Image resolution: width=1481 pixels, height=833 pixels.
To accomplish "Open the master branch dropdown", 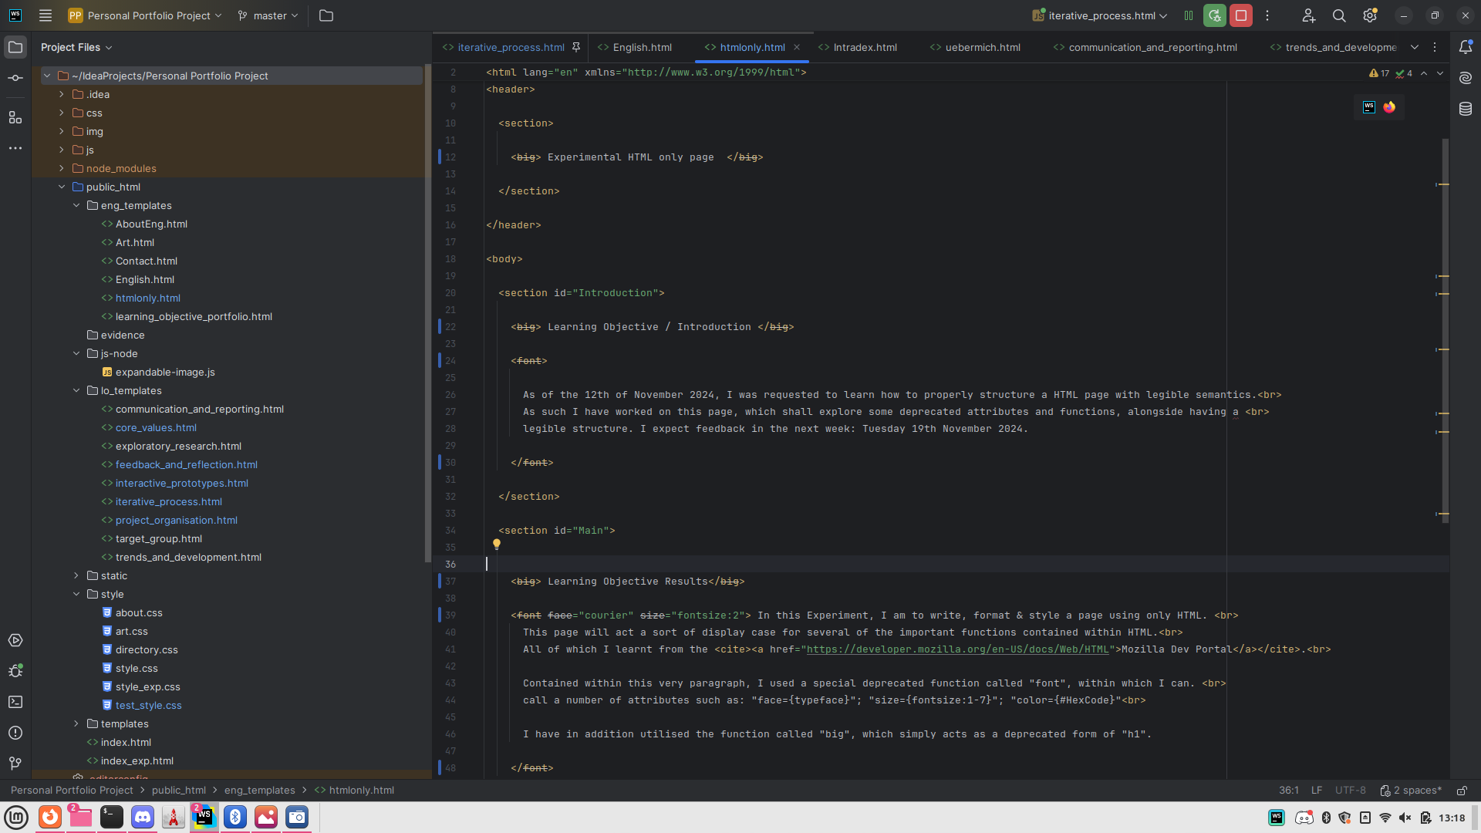I will click(268, 15).
